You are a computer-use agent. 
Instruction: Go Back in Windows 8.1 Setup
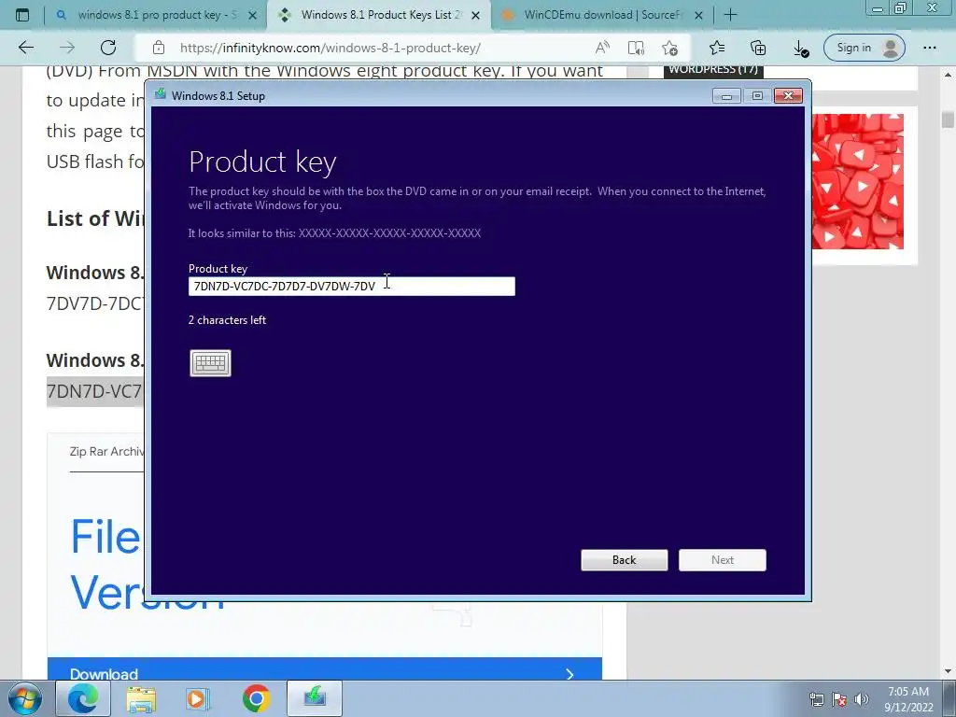(x=625, y=560)
